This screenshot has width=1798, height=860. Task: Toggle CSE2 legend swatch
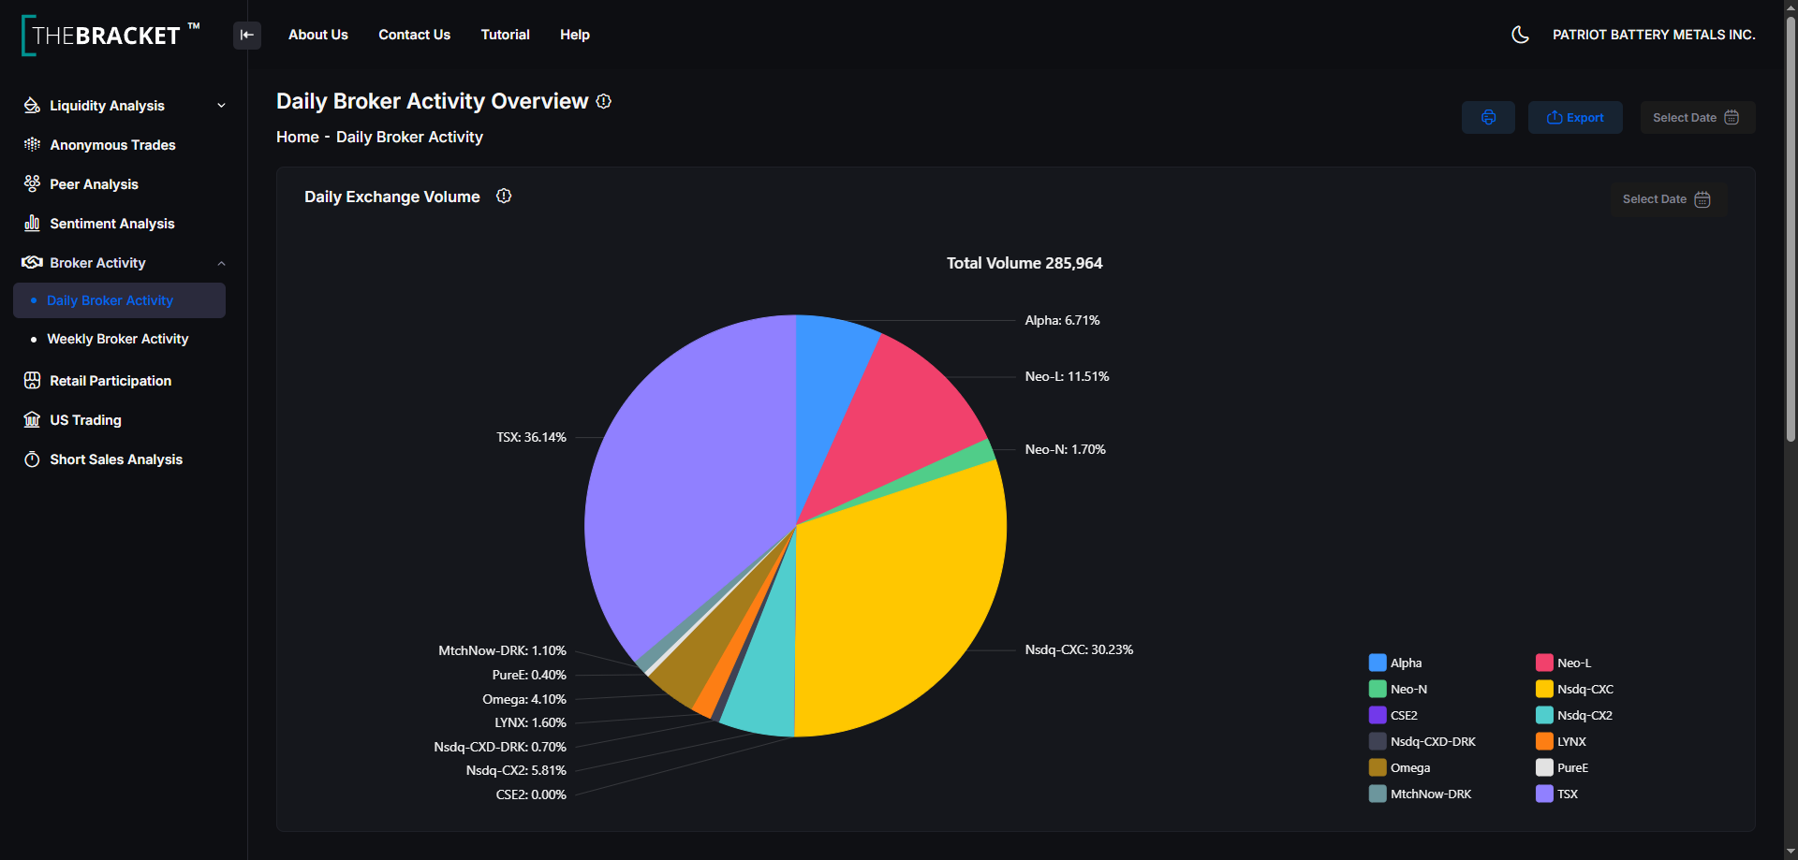[x=1378, y=715]
